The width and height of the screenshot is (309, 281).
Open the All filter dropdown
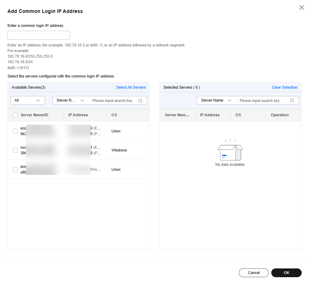[28, 101]
